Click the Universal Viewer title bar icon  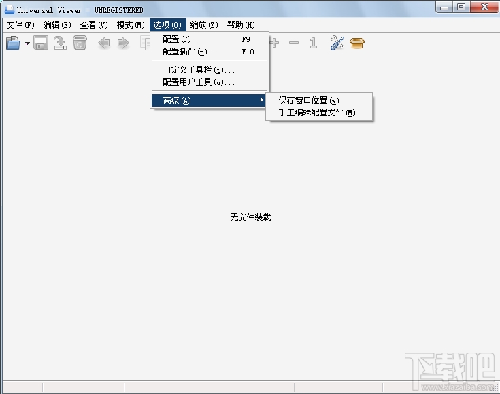tap(10, 10)
